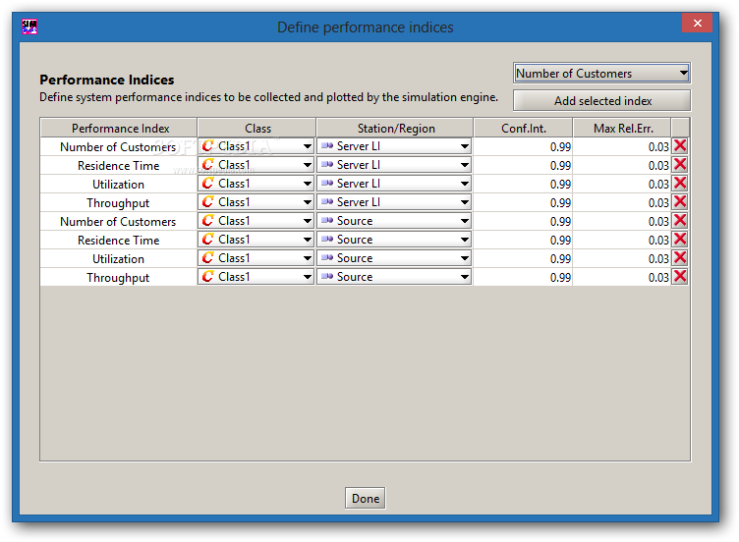The width and height of the screenshot is (739, 542).
Task: Open Class dropdown for Throughput Server LI
Action: (256, 202)
